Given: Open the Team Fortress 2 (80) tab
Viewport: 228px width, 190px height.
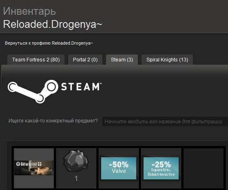Looking at the screenshot, I should pos(36,59).
